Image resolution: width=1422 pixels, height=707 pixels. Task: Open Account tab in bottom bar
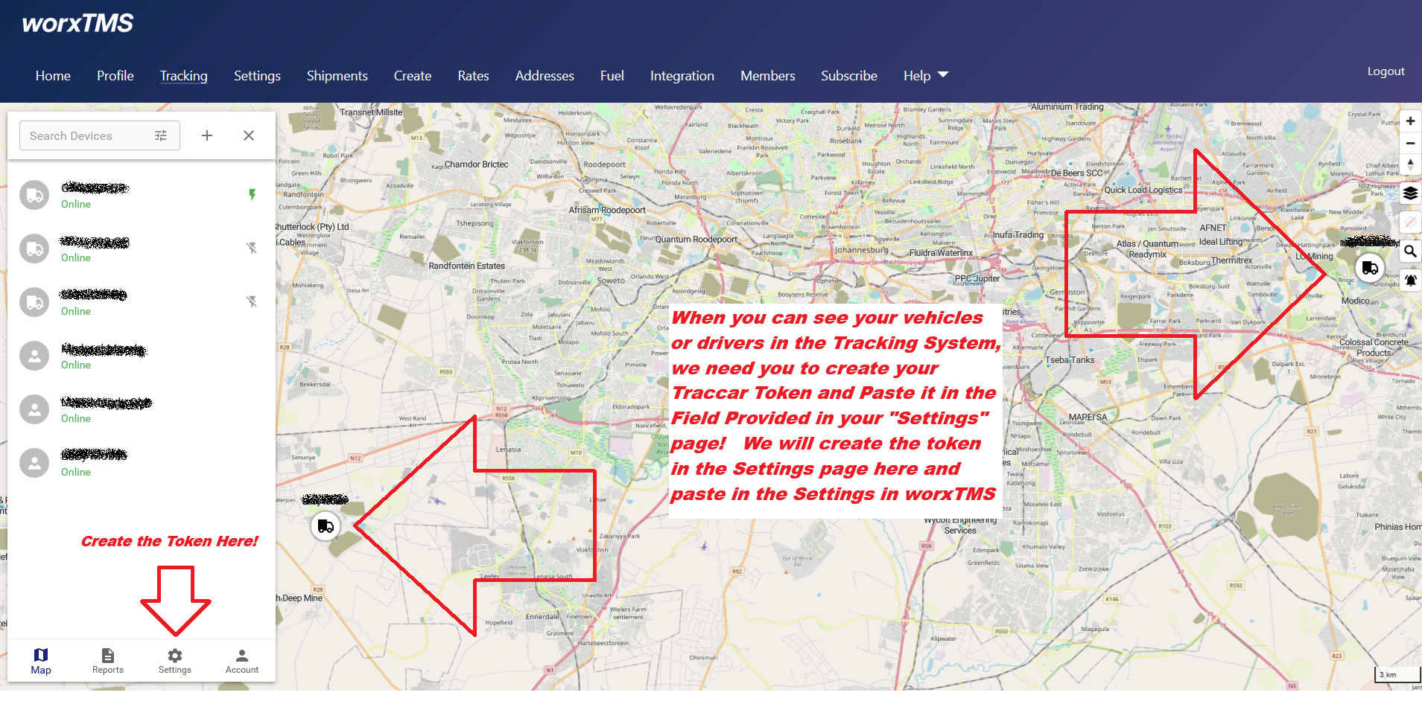[x=242, y=661]
